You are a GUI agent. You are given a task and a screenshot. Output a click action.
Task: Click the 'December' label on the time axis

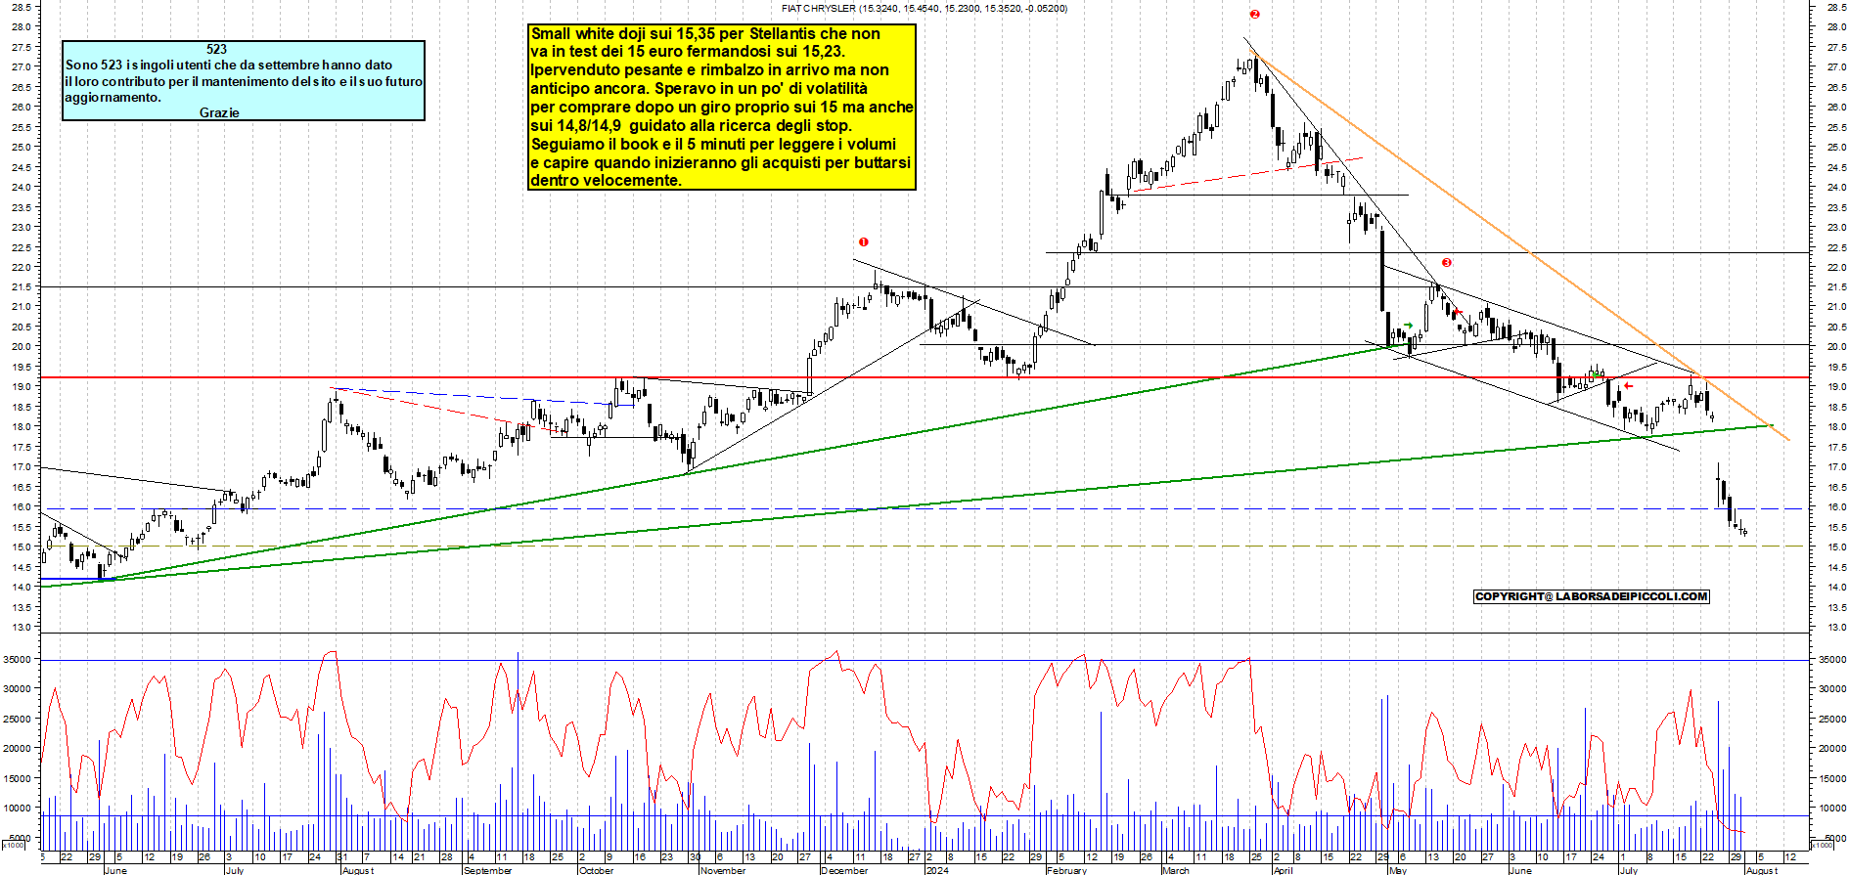click(x=844, y=870)
